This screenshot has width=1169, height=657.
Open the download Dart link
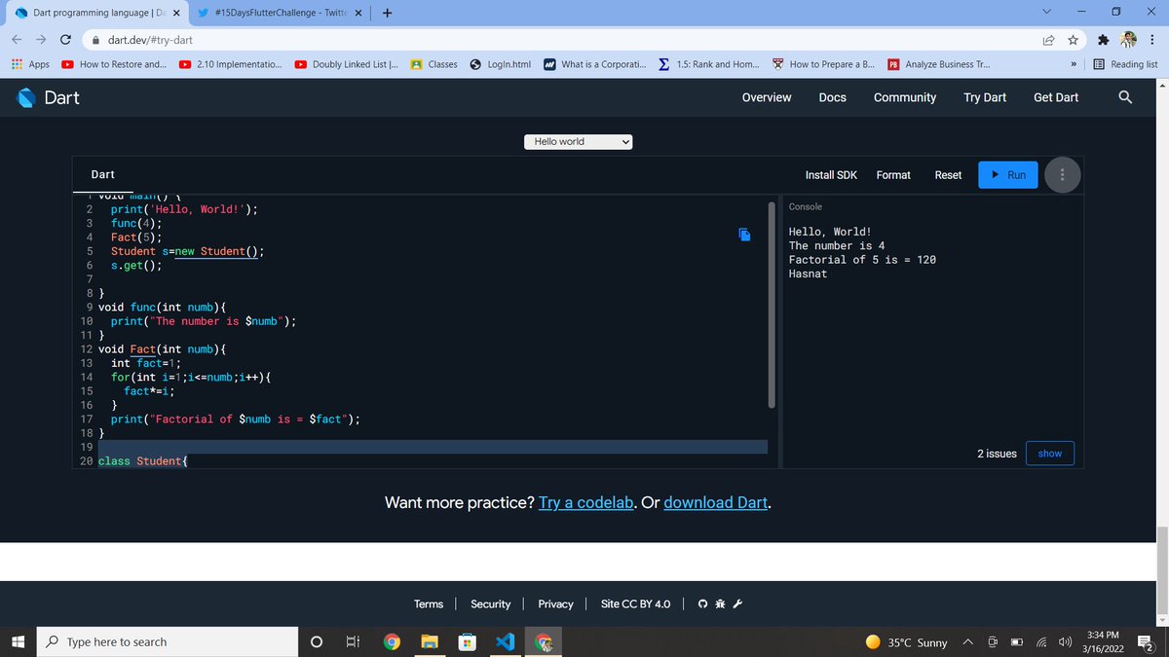[x=716, y=502]
